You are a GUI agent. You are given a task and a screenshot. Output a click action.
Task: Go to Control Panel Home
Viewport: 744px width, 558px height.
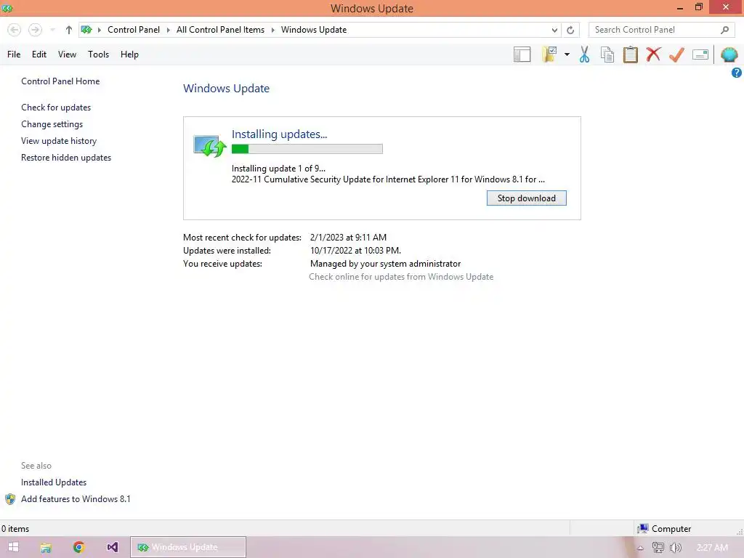pos(60,81)
